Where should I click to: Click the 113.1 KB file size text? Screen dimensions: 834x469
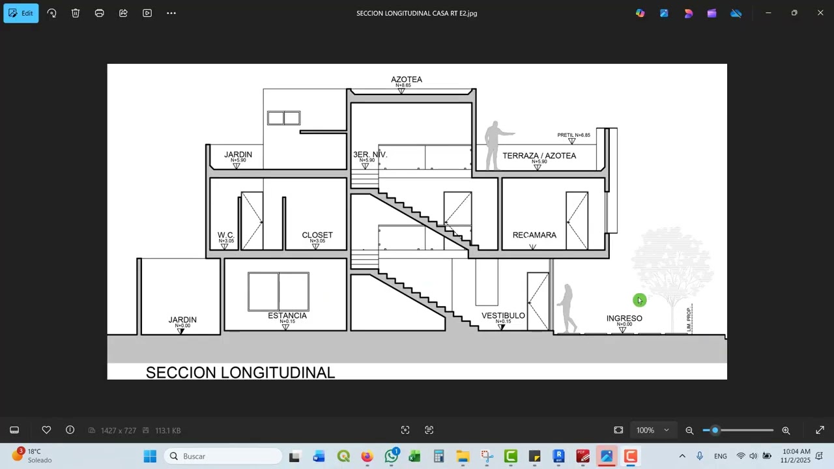[x=168, y=431]
